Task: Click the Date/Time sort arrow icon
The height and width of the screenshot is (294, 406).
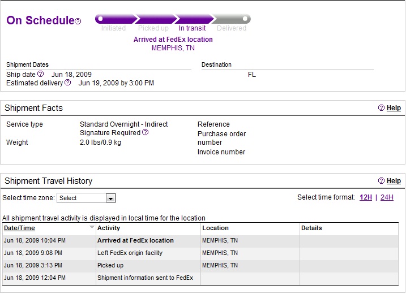Action: [x=92, y=227]
